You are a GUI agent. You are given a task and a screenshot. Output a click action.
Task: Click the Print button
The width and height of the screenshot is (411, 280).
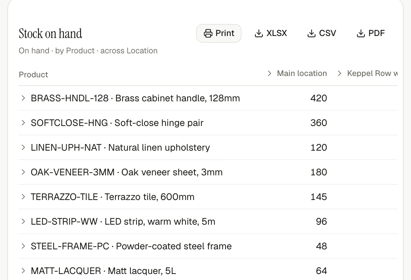(x=219, y=33)
